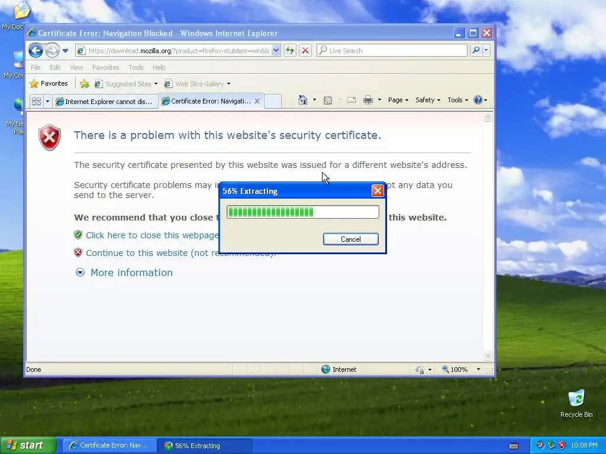This screenshot has width=606, height=454.
Task: Select the 'Certificate Error: Navigati...' tab
Action: pyautogui.click(x=207, y=101)
